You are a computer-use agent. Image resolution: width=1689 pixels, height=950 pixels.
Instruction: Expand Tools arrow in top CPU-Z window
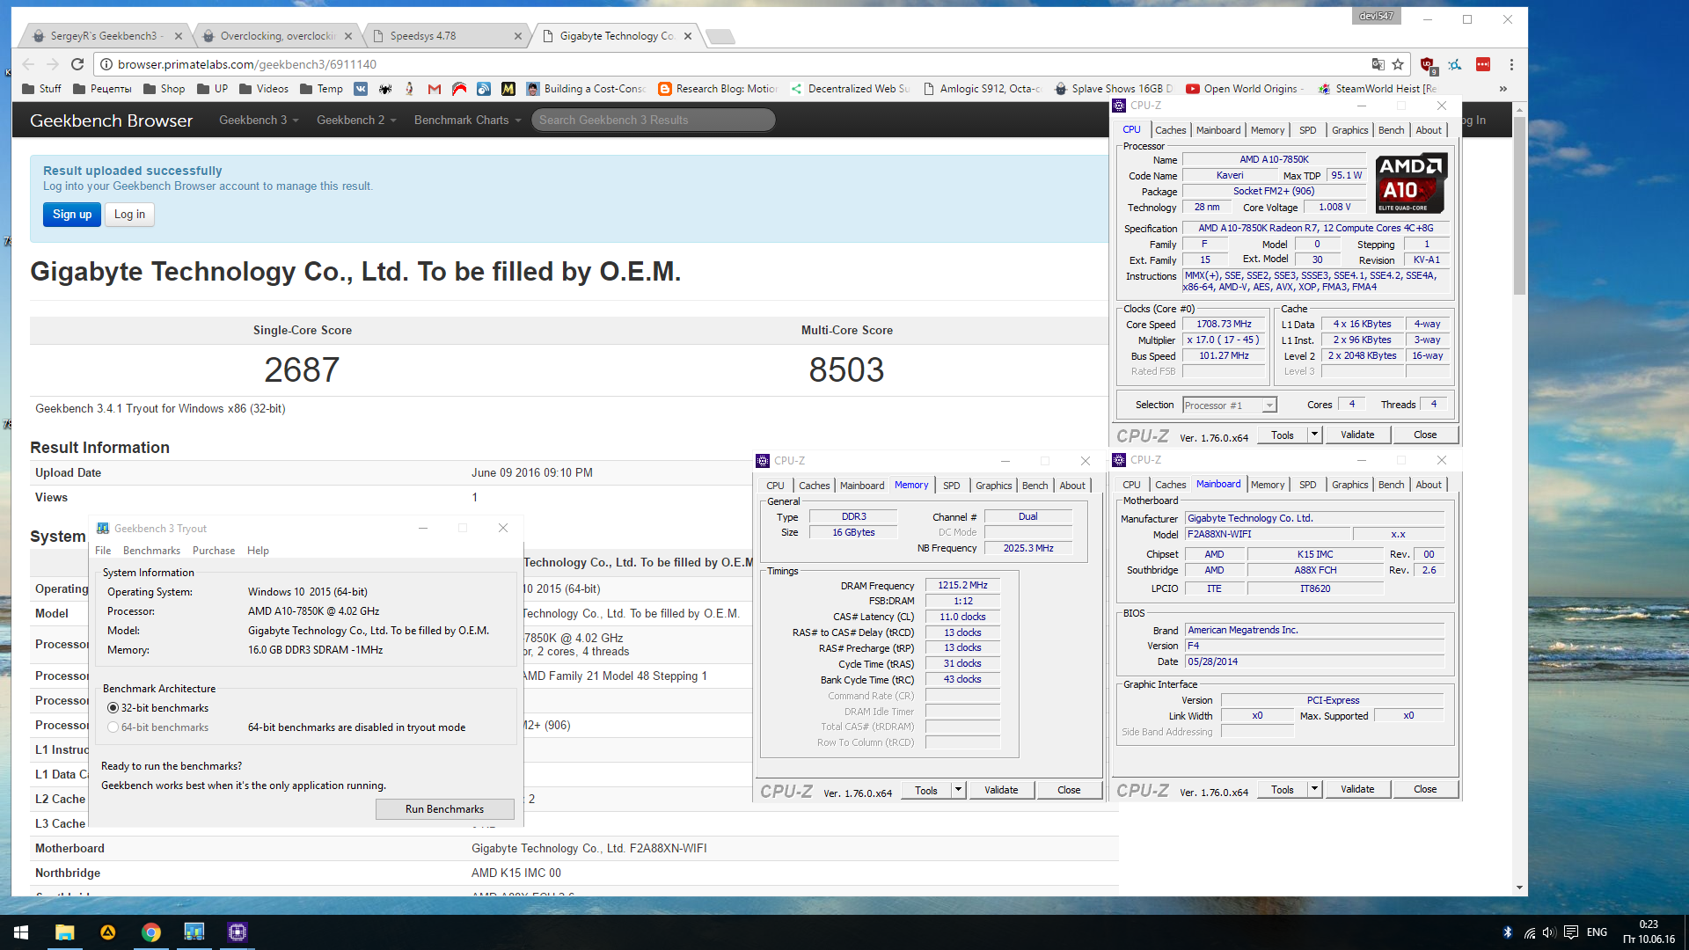point(1314,435)
